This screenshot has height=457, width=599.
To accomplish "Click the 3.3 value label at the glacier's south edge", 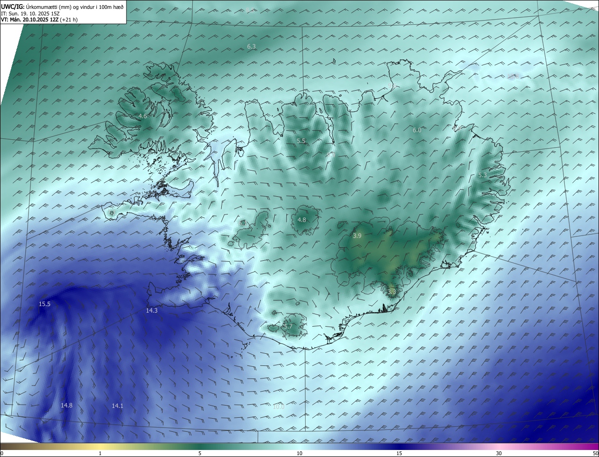I will click(x=392, y=292).
